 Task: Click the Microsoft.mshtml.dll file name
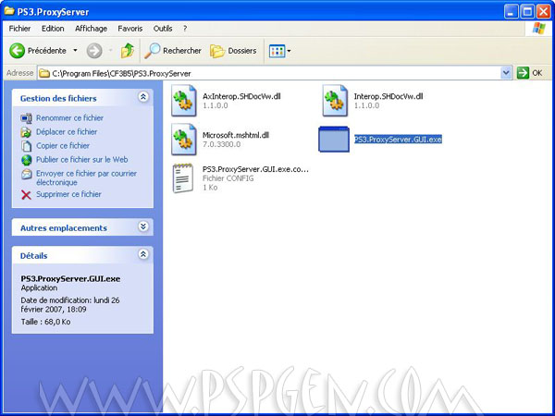(236, 135)
